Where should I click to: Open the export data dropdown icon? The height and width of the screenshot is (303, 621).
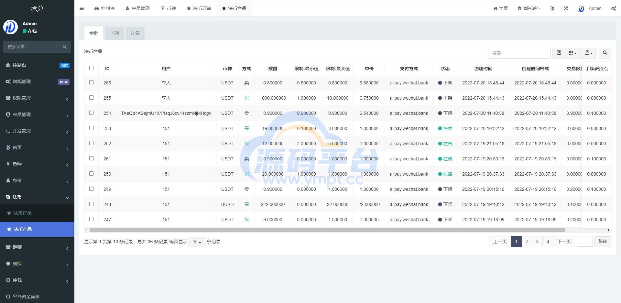coord(589,53)
